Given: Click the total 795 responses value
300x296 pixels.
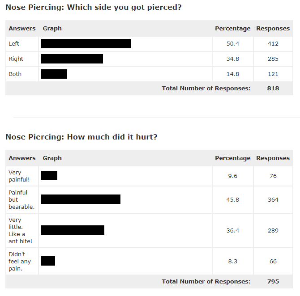Looking at the screenshot, I should click(273, 282).
